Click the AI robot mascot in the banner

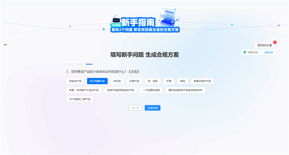click(116, 20)
